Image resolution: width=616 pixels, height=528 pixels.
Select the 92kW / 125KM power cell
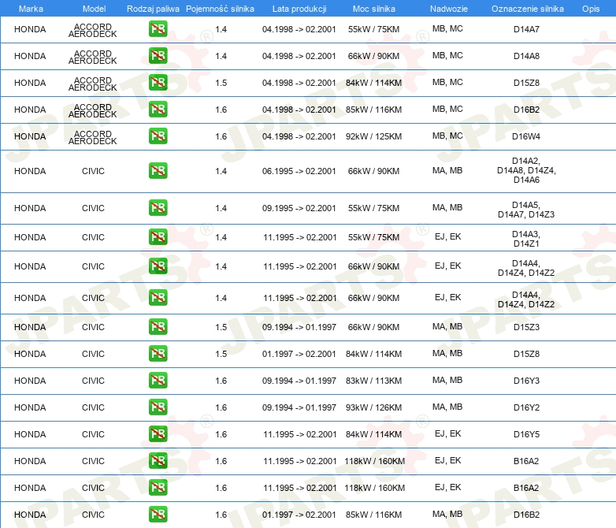click(x=373, y=136)
